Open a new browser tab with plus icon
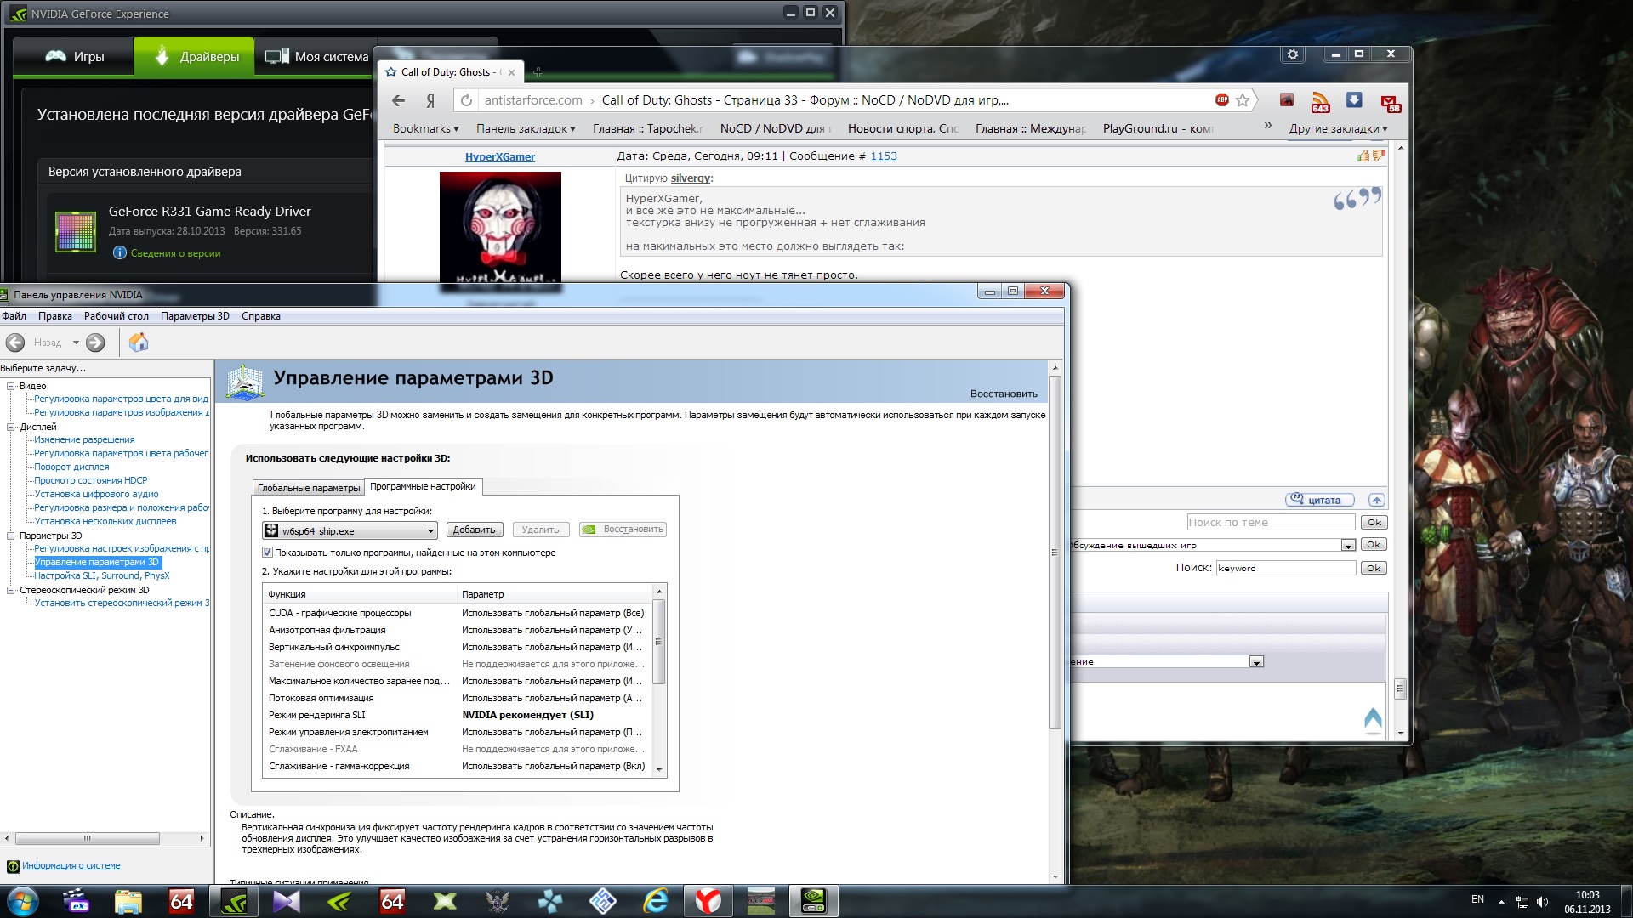This screenshot has width=1633, height=918. [x=538, y=72]
